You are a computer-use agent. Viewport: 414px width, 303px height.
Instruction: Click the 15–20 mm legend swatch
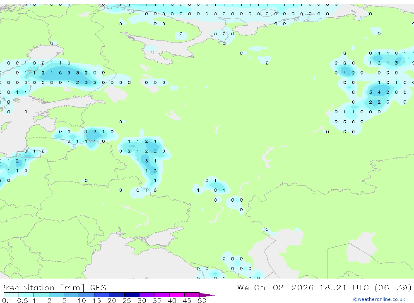(102, 295)
